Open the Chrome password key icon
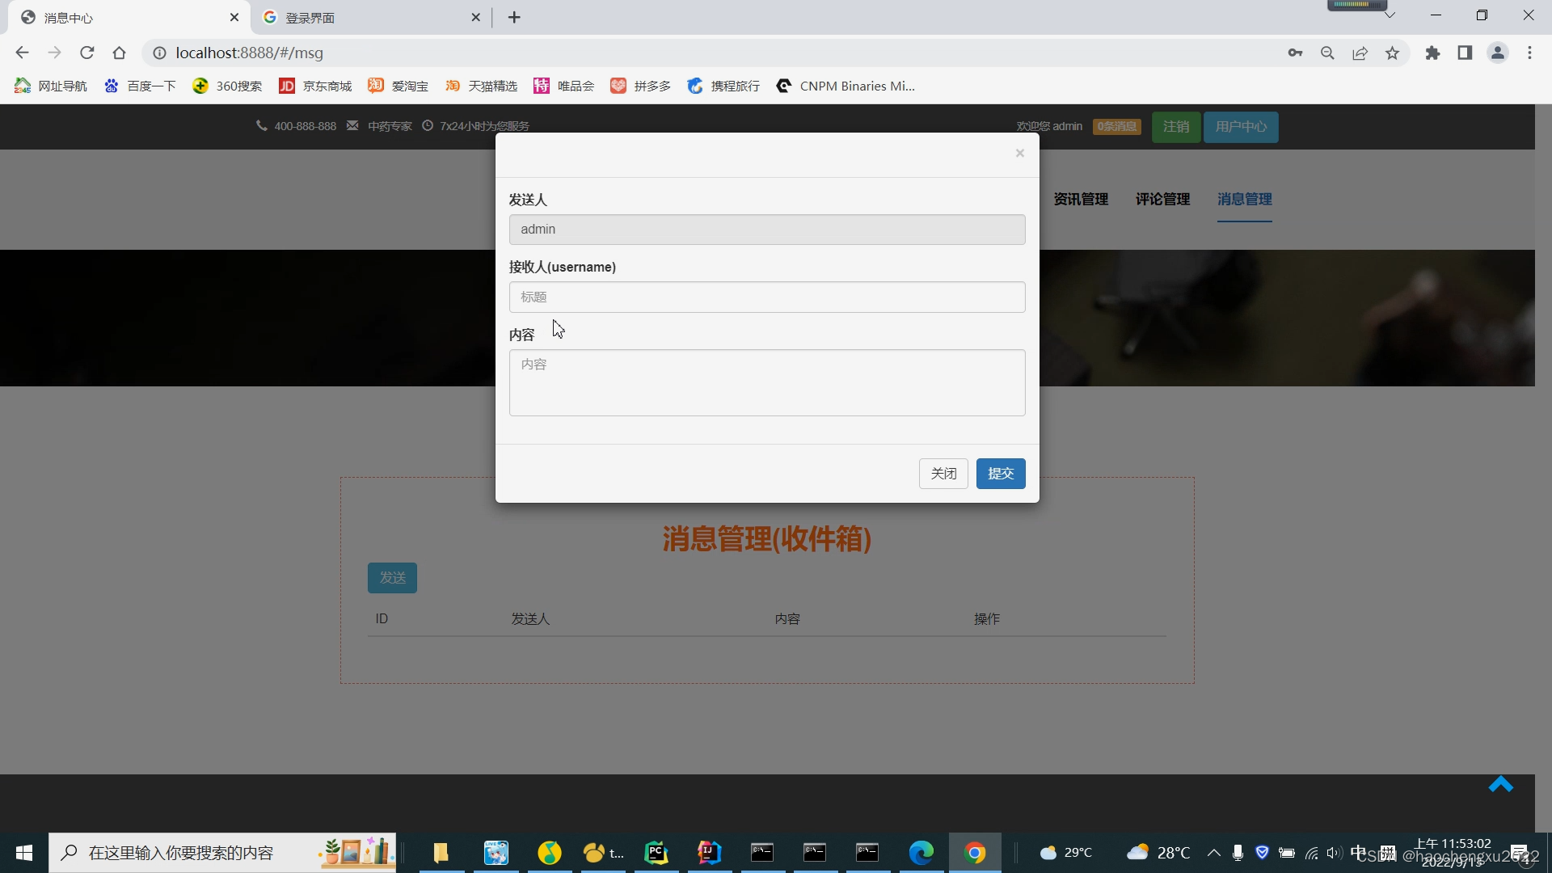The width and height of the screenshot is (1552, 873). 1295,53
